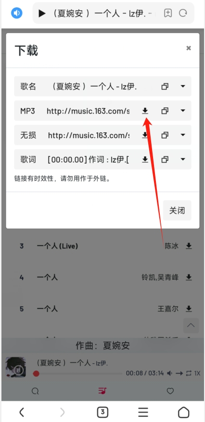Reload the page with refresh icon
Screen dimensions: 205x422
(183, 13)
